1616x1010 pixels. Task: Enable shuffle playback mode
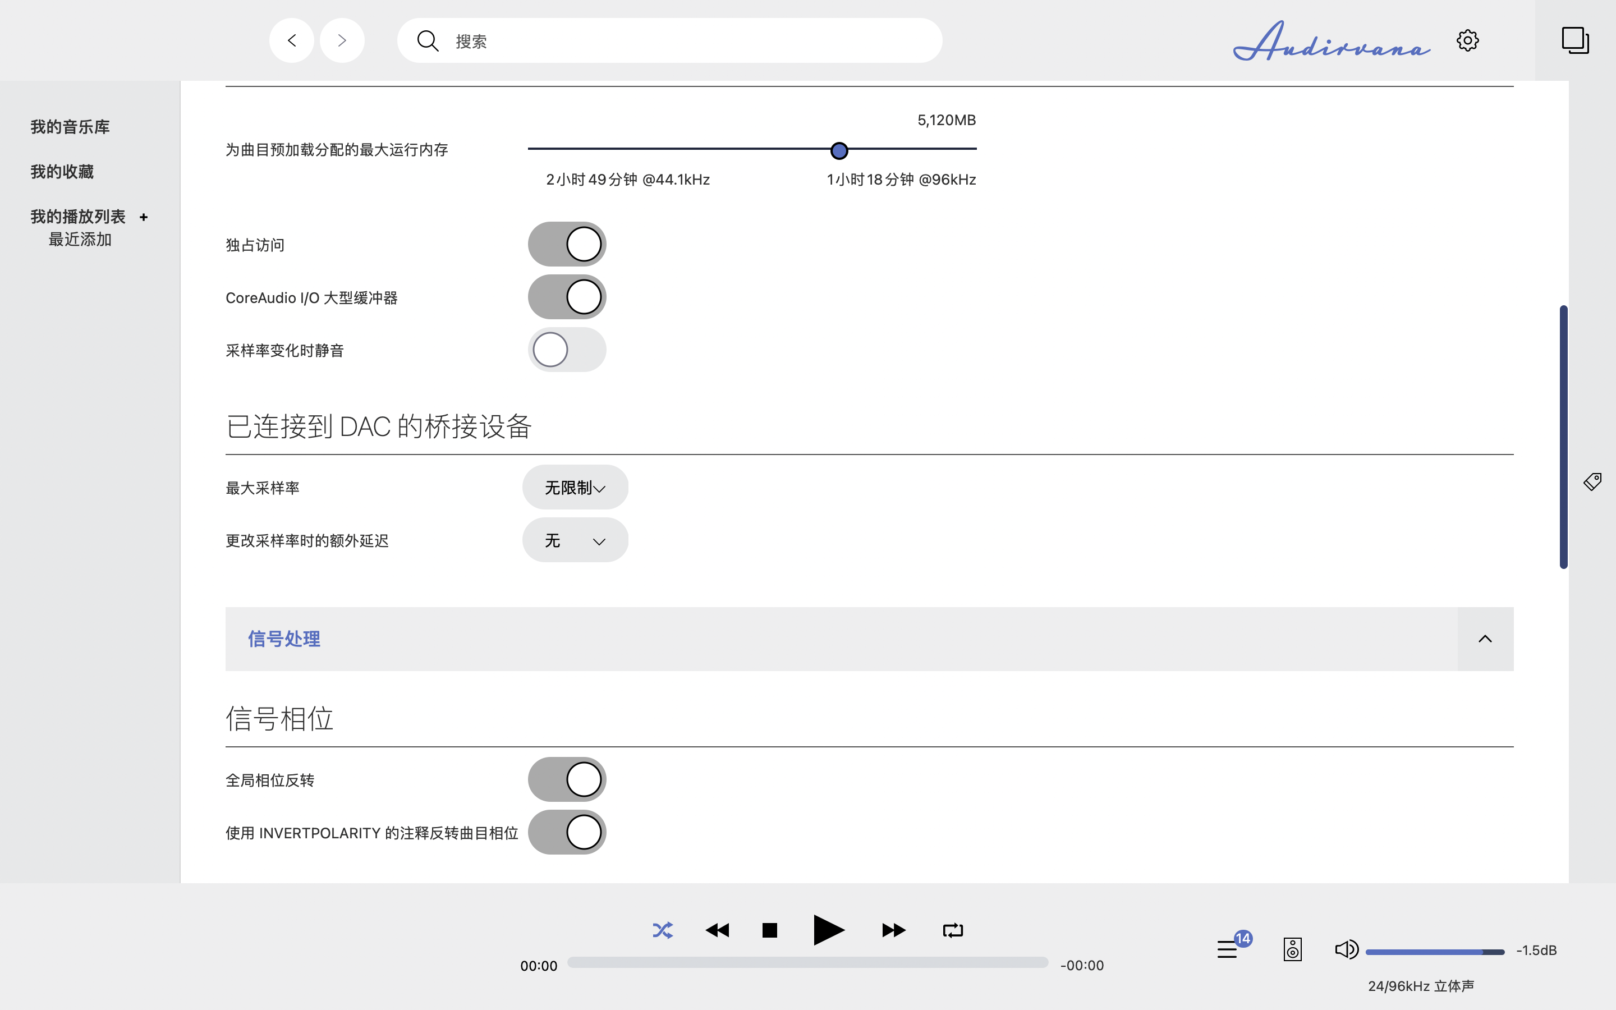coord(662,929)
